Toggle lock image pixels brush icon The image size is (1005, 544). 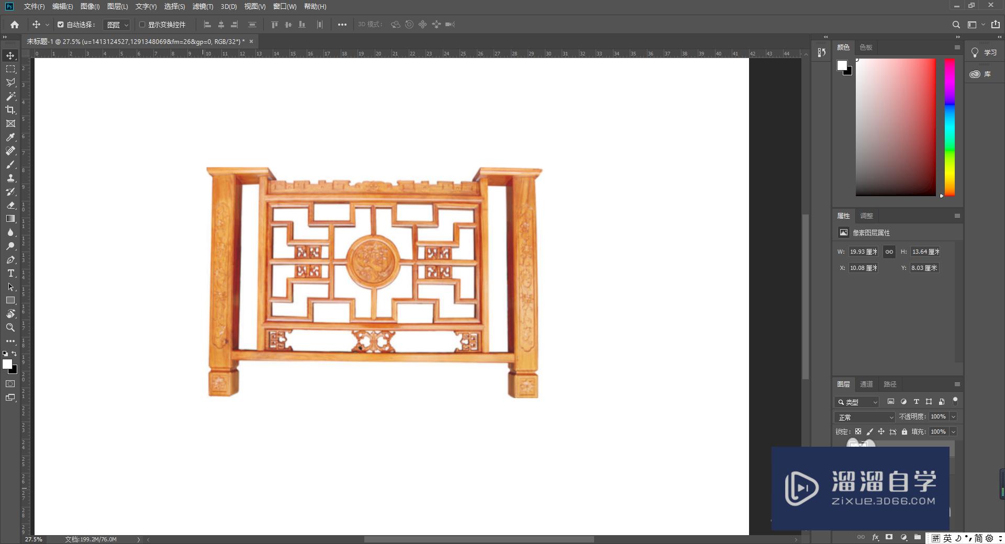coord(869,432)
